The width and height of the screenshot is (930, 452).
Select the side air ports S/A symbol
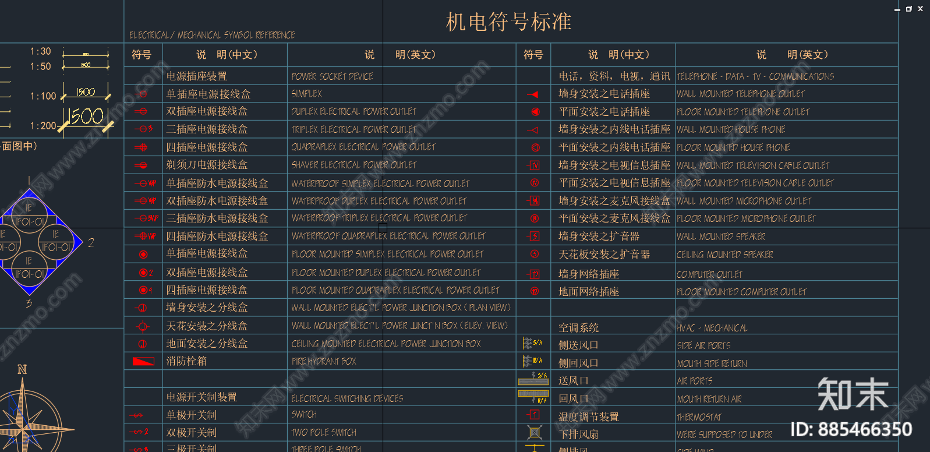tap(532, 343)
